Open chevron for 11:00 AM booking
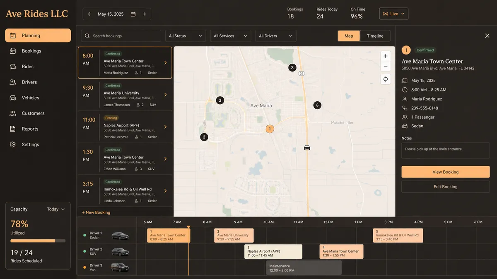The width and height of the screenshot is (497, 279). 165,127
